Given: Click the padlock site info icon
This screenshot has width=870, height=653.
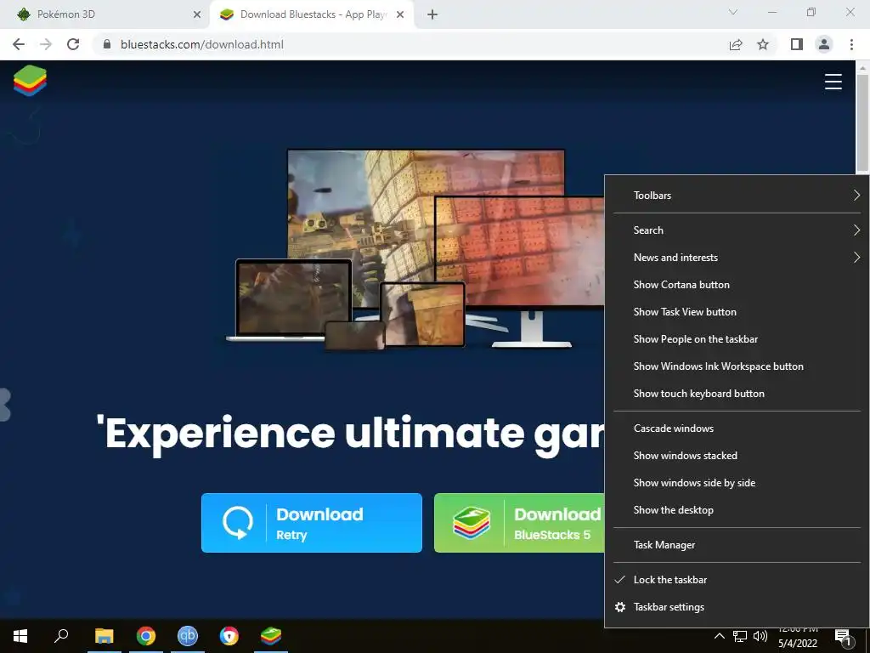Looking at the screenshot, I should pyautogui.click(x=107, y=44).
